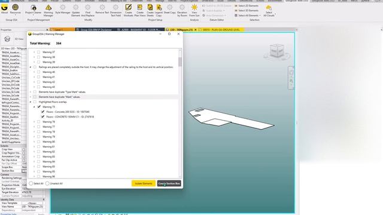Click the navigation wheel on the navigation bar

(291, 73)
